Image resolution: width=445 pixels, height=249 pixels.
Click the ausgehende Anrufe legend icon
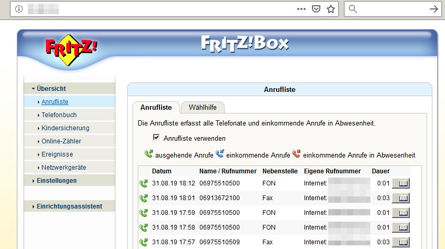click(149, 154)
